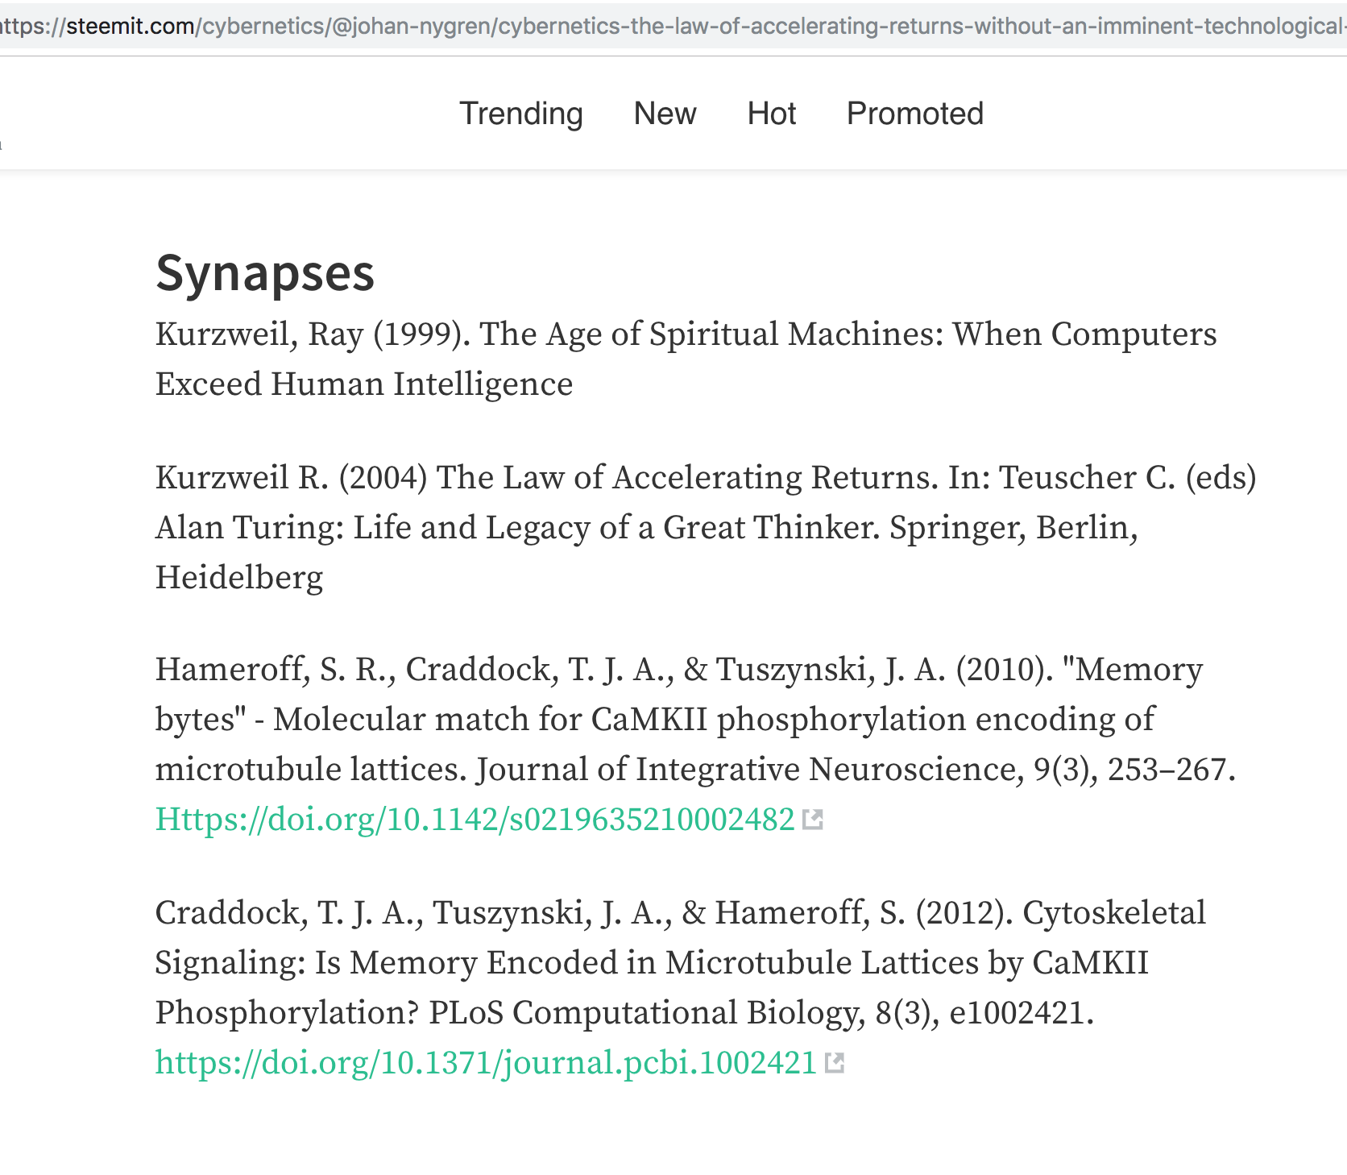The width and height of the screenshot is (1347, 1175).
Task: Switch to the Trending tab
Action: (x=521, y=114)
